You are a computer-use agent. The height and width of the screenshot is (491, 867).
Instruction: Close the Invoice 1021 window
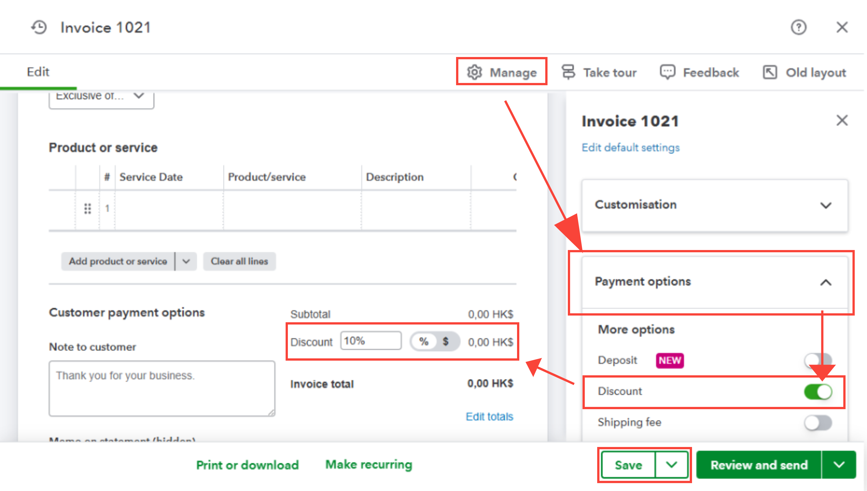tap(842, 27)
